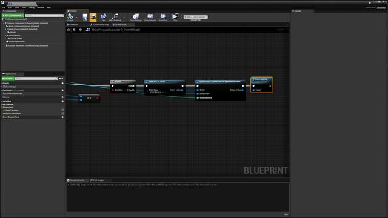This screenshot has height=218, width=388.
Task: Toggle the visibility eye for BaseTurnRate variable
Action: 62,110
